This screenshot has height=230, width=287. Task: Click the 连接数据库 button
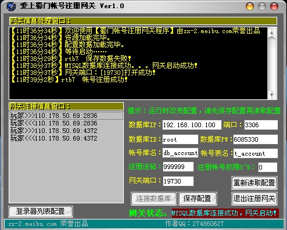coord(154,199)
